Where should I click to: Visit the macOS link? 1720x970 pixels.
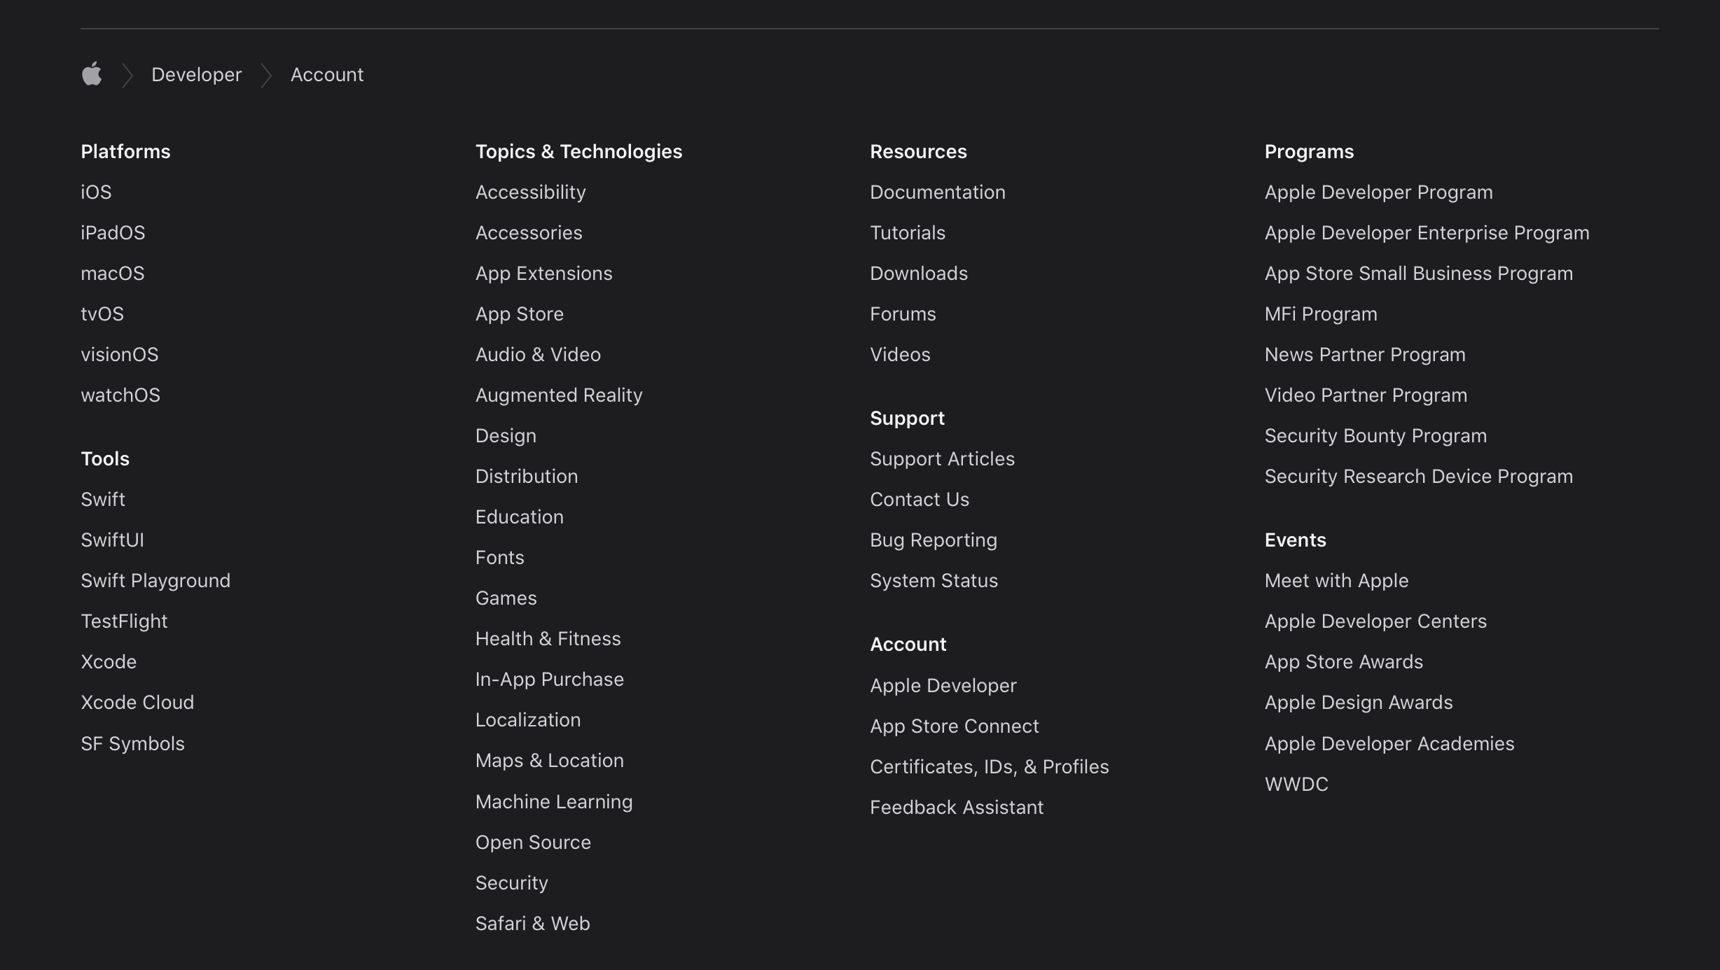[x=113, y=273]
